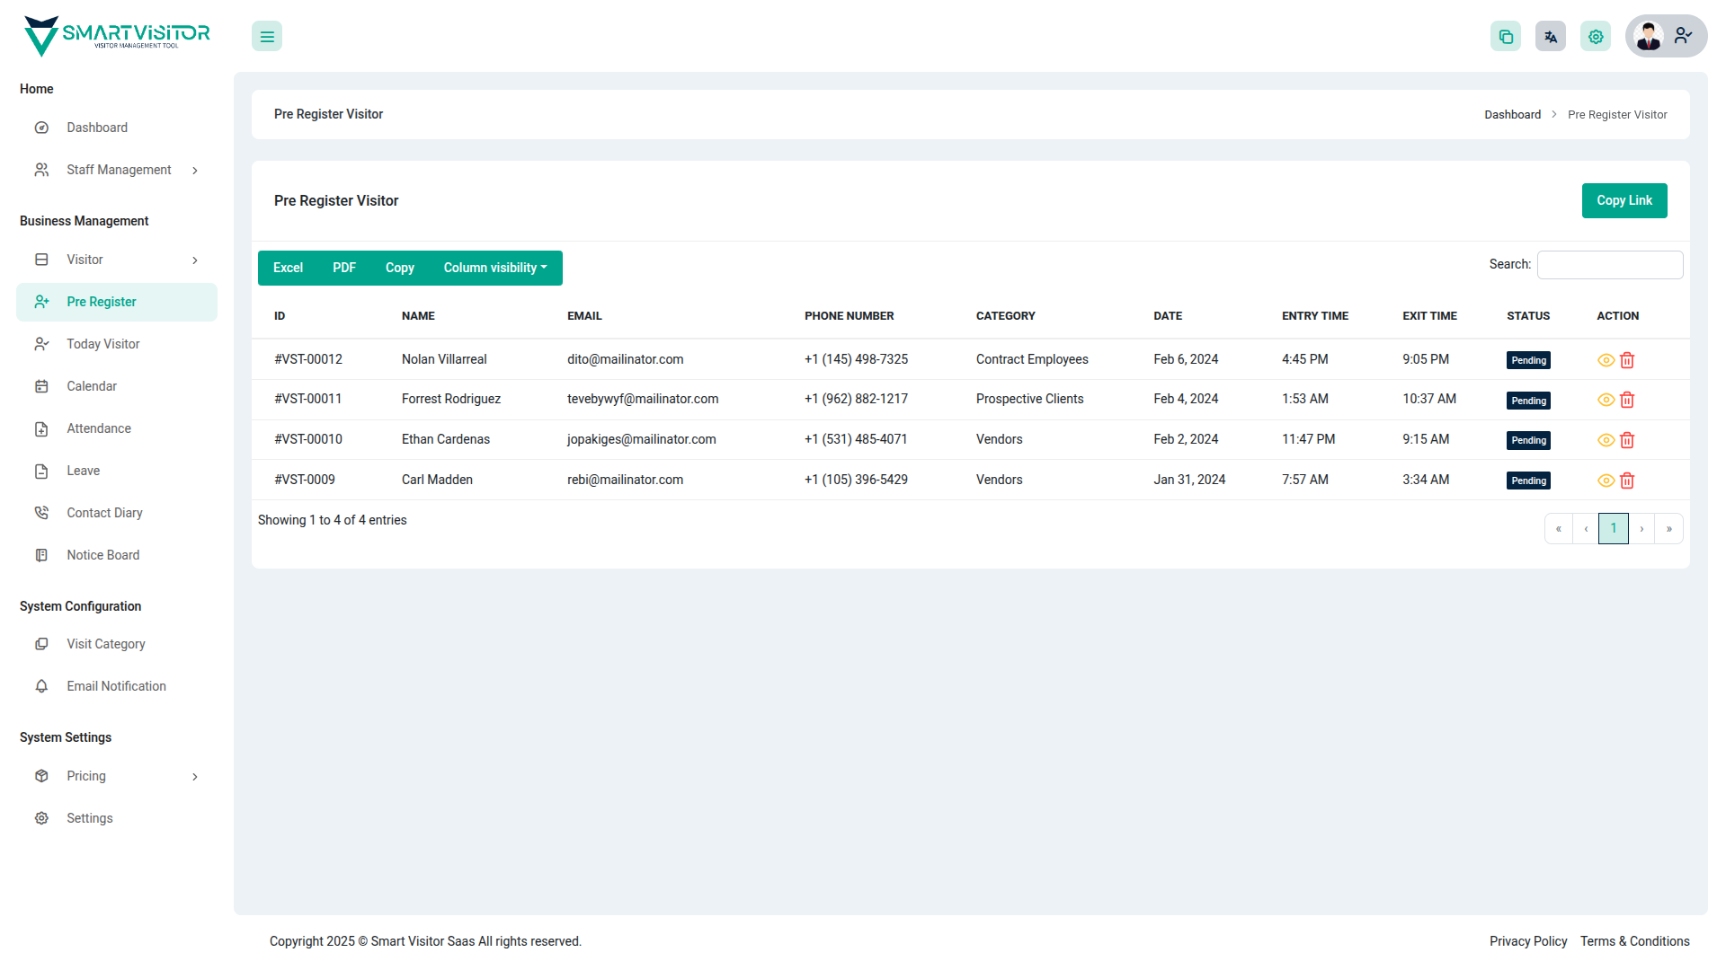Delete Carl Madden's record via trash icon
The image size is (1726, 970).
pos(1627,481)
